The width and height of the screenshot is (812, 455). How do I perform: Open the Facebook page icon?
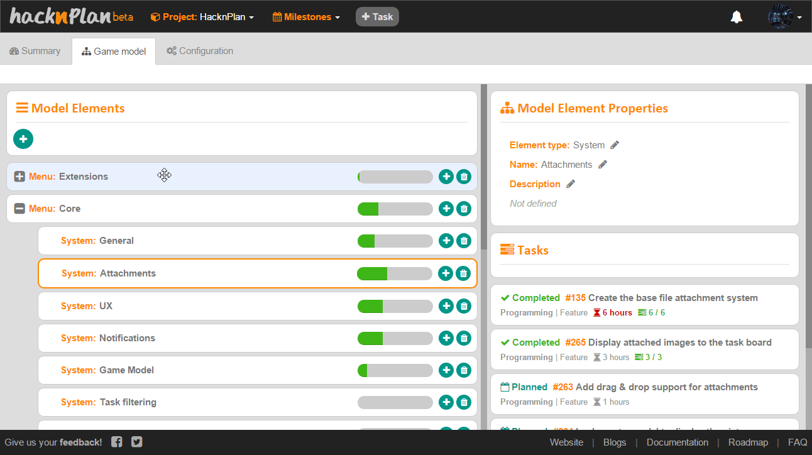[x=117, y=442]
